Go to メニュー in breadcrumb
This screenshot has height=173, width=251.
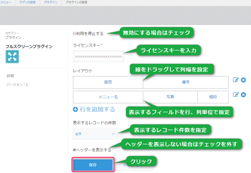pyautogui.click(x=6, y=2)
